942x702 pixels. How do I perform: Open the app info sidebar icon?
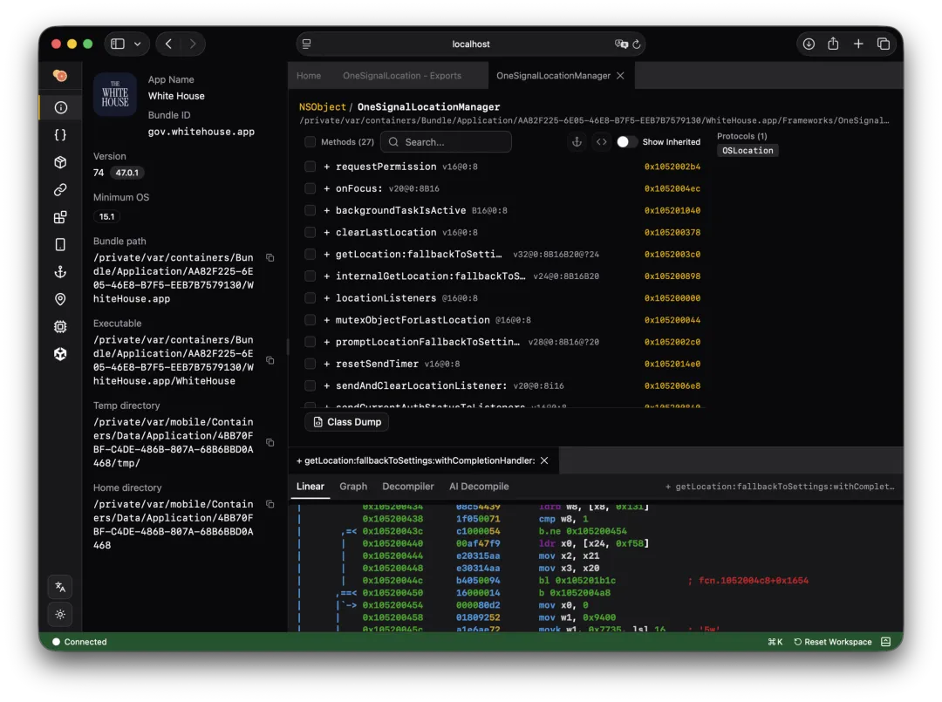coord(61,107)
